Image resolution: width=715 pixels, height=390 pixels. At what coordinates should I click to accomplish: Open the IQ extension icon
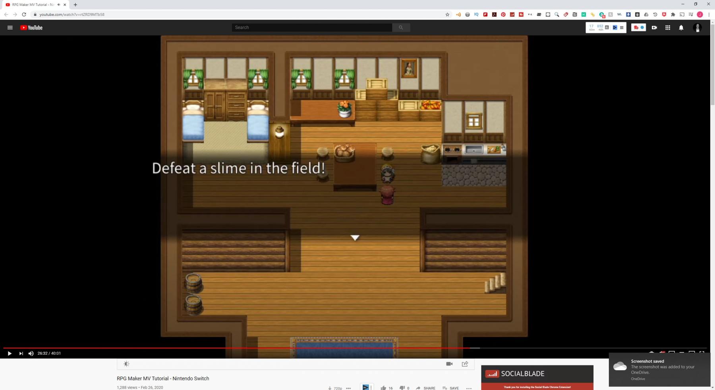(476, 14)
